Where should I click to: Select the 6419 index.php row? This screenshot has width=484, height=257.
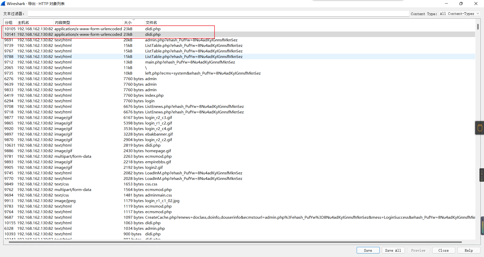239,95
